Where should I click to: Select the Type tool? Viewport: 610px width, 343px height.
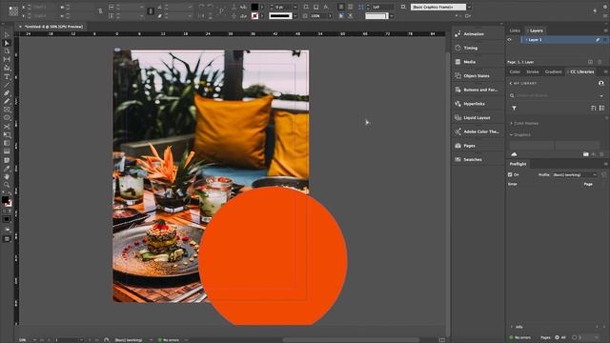coord(7,76)
